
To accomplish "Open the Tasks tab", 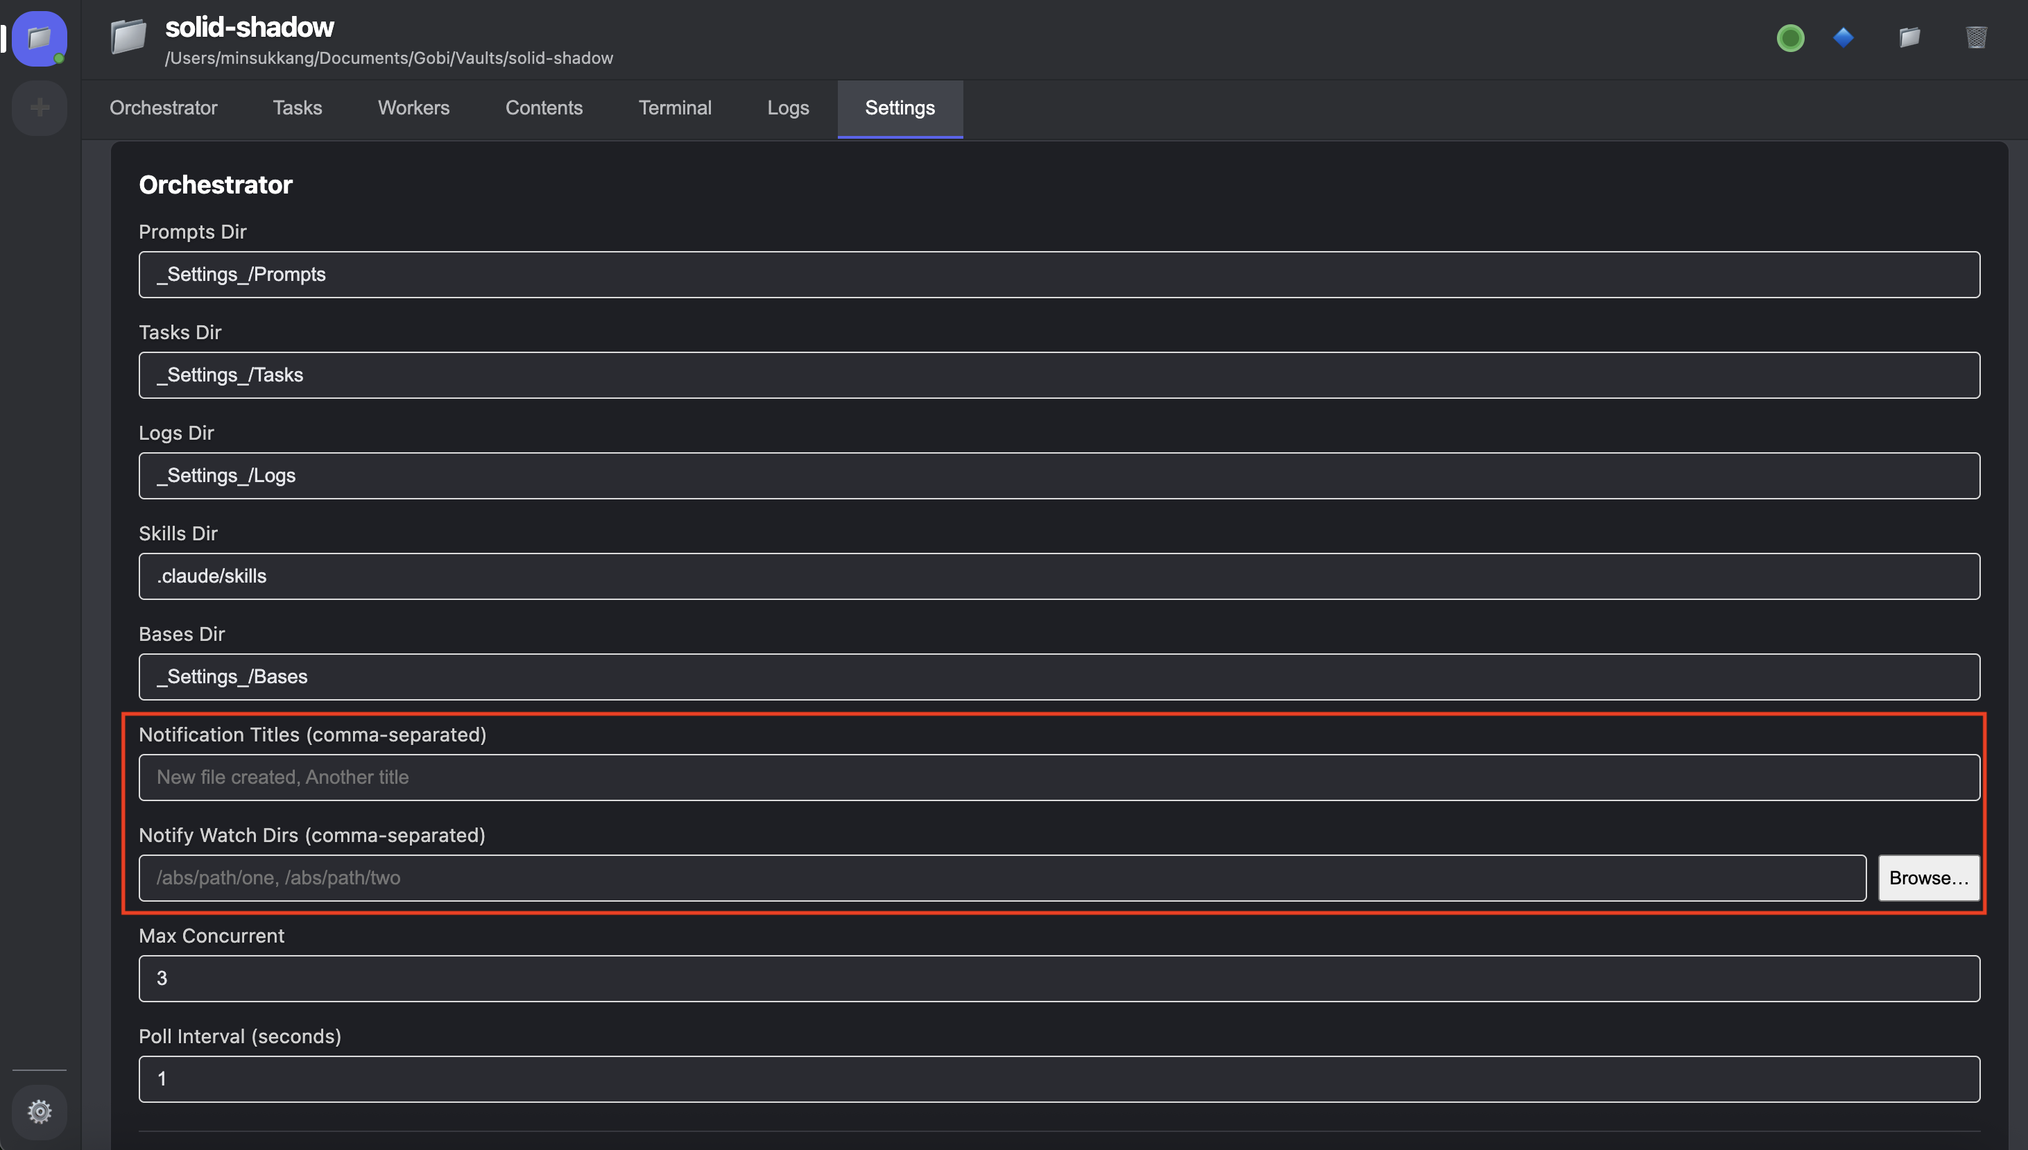I will (x=297, y=108).
